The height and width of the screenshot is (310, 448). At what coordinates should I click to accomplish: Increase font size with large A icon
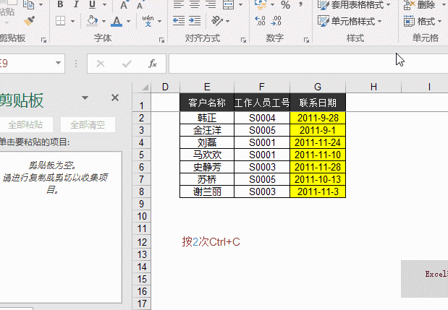pyautogui.click(x=124, y=4)
